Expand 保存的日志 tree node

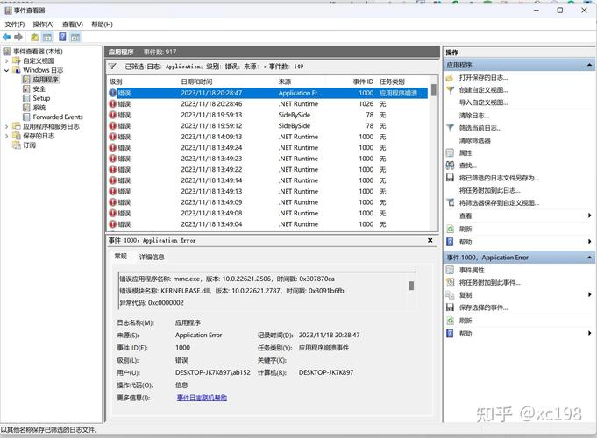(6, 136)
